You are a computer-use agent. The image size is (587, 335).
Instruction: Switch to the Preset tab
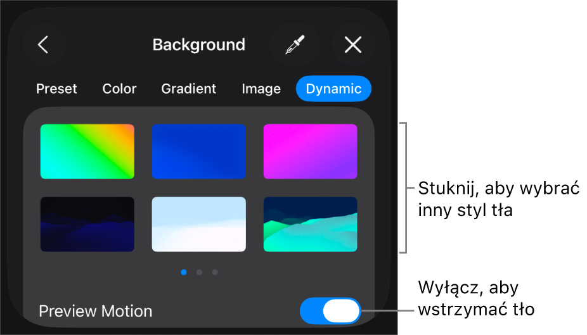[x=56, y=89]
